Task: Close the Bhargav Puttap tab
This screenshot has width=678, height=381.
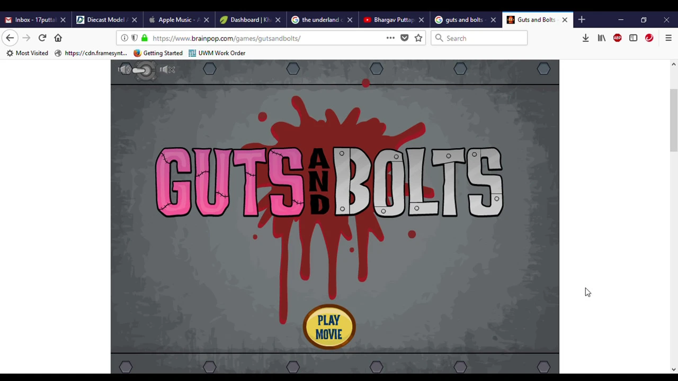Action: (x=421, y=20)
